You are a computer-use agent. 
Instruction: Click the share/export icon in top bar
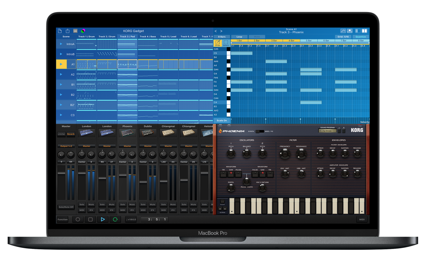coord(67,31)
